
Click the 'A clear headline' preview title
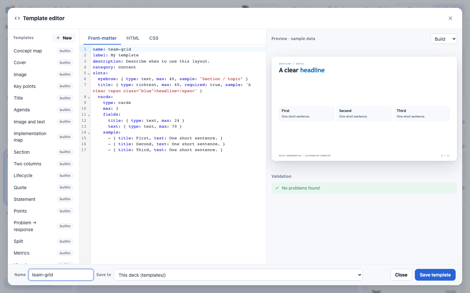point(302,70)
